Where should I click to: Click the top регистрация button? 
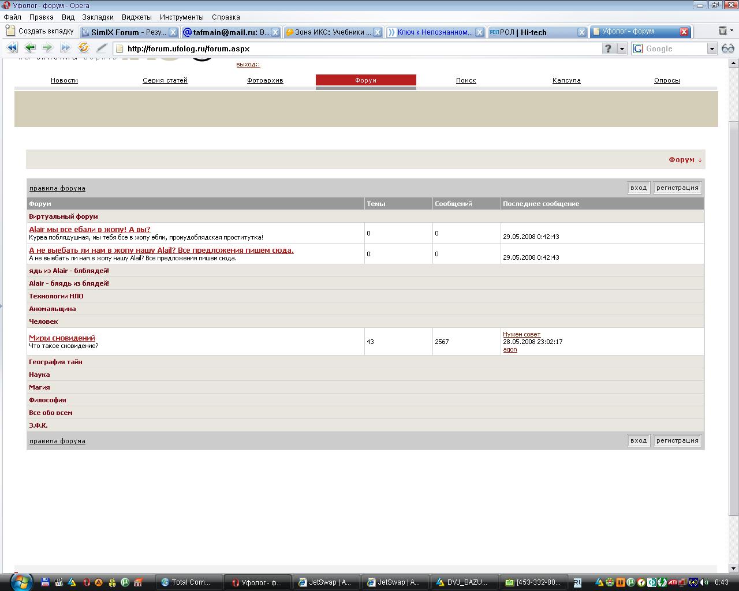point(677,188)
